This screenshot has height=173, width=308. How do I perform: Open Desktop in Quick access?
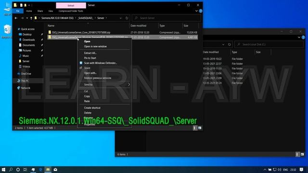(27, 34)
